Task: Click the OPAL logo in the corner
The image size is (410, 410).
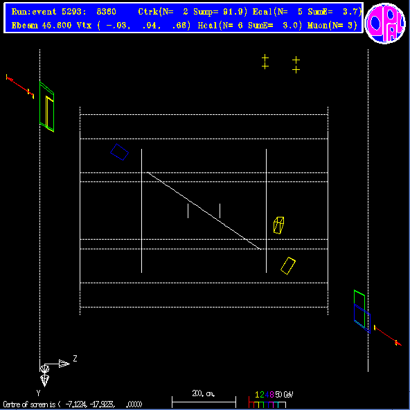Action: point(384,24)
